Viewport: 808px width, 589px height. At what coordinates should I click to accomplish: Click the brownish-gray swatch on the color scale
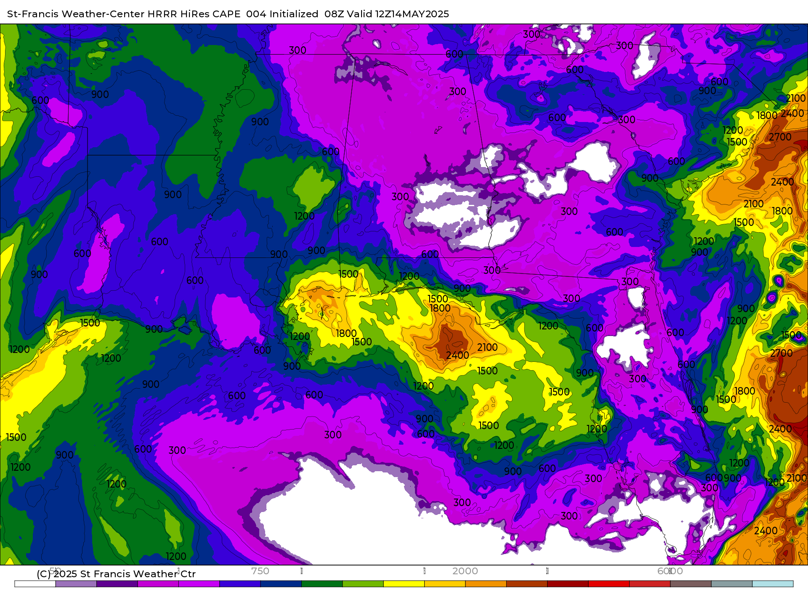click(x=691, y=584)
